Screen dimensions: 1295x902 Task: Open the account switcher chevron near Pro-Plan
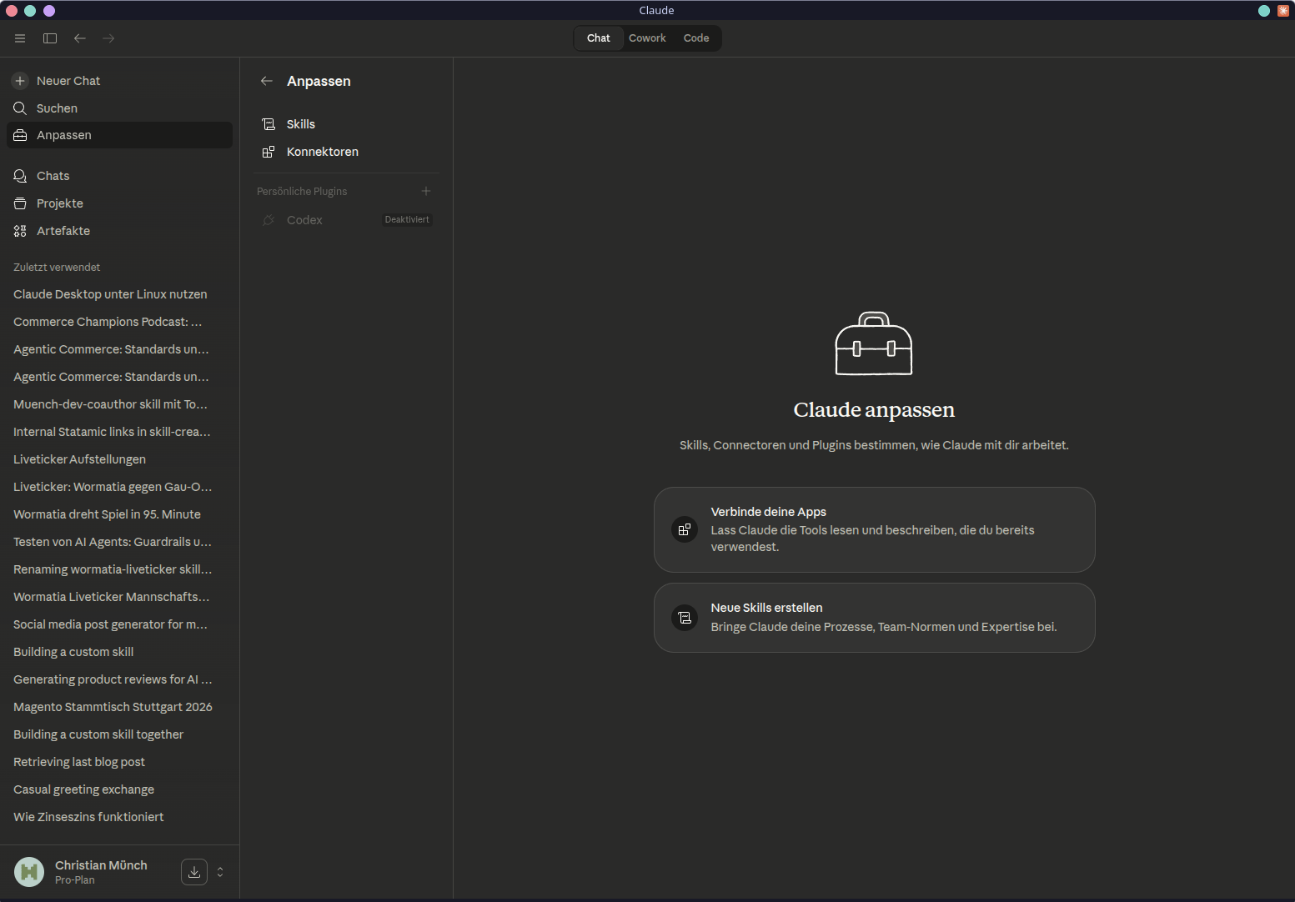pyautogui.click(x=219, y=871)
